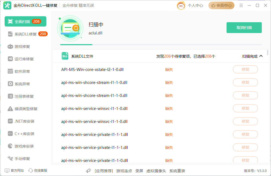This screenshot has height=176, width=271.
Task: Click the 208 badge on 系统DLL修复
Action: point(43,34)
